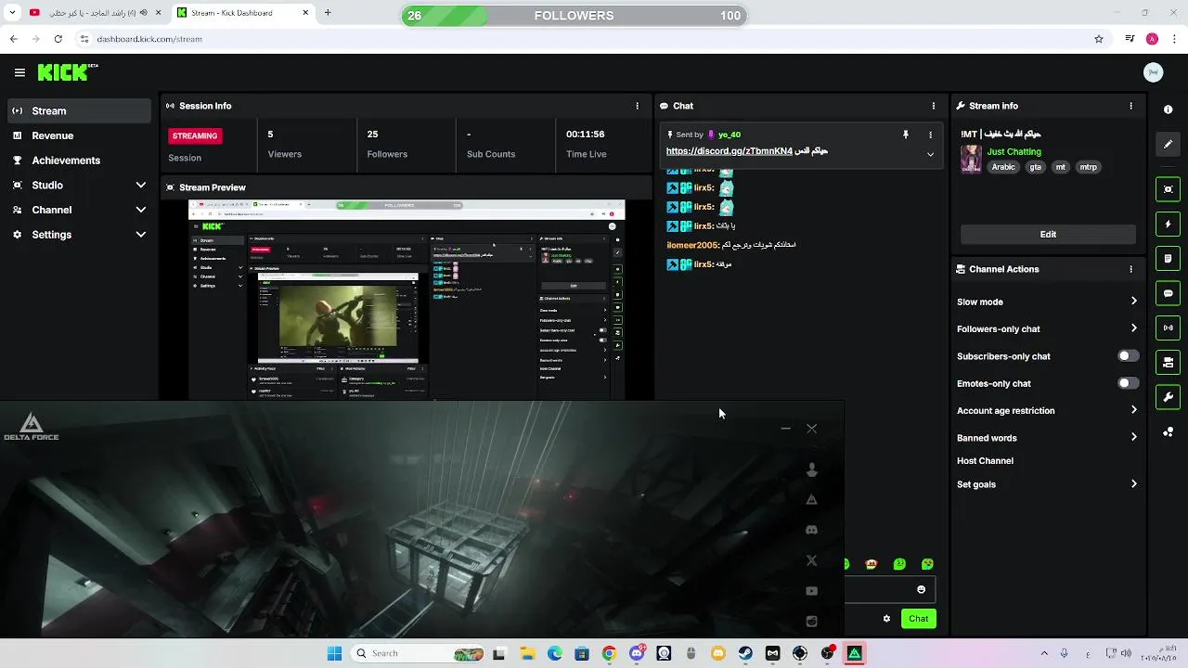Click the stream preview widget icon in right toolbar

(1168, 189)
